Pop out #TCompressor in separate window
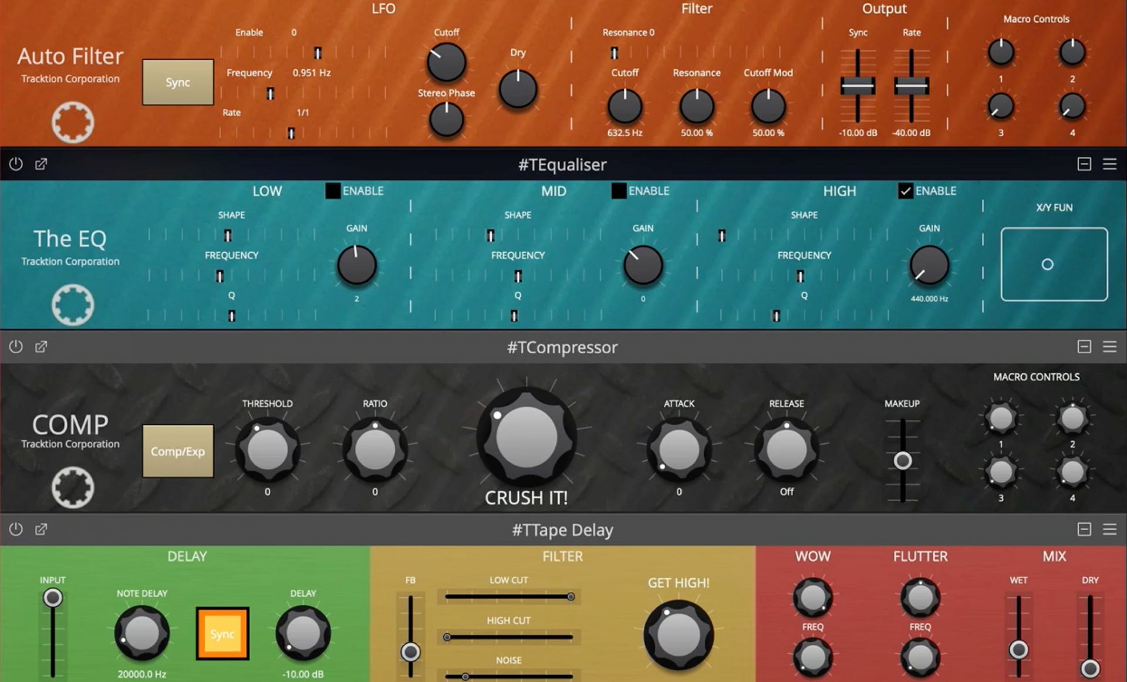The image size is (1127, 682). coord(41,346)
